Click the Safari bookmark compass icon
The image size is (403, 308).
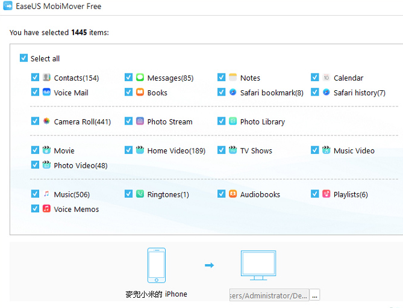[233, 92]
